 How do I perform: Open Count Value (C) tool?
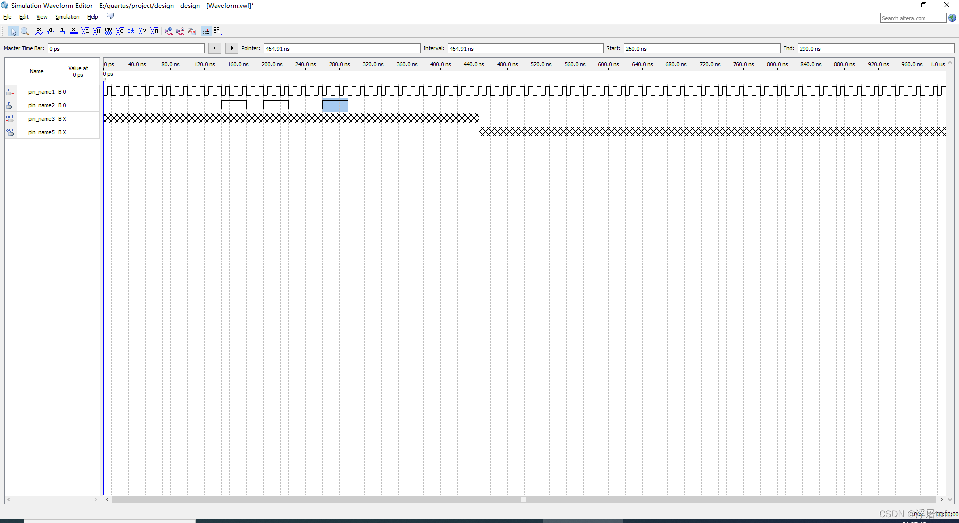tap(120, 31)
